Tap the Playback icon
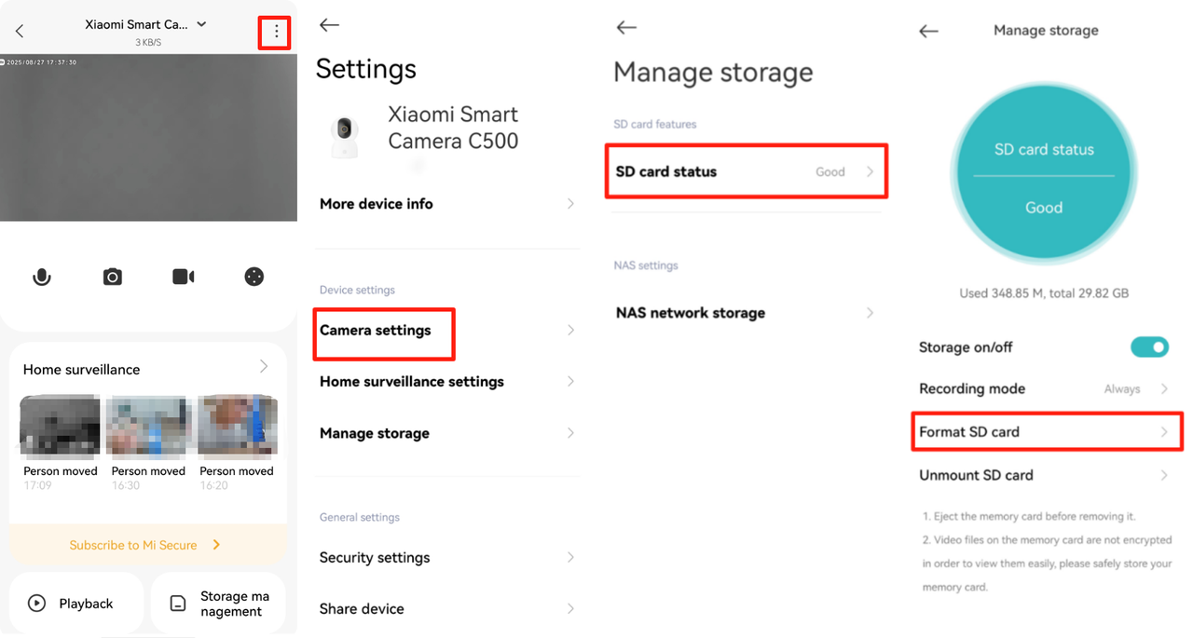This screenshot has height=638, width=1193. [37, 604]
